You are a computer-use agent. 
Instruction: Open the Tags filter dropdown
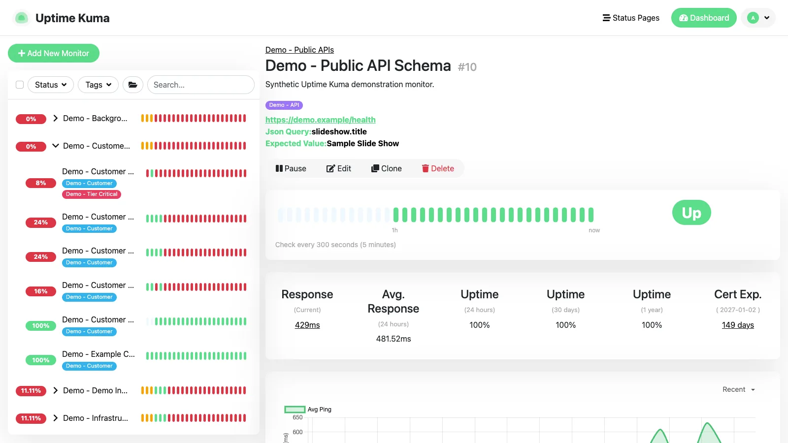tap(98, 85)
